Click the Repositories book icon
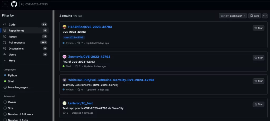The width and height of the screenshot is (270, 121). pyautogui.click(x=5, y=31)
